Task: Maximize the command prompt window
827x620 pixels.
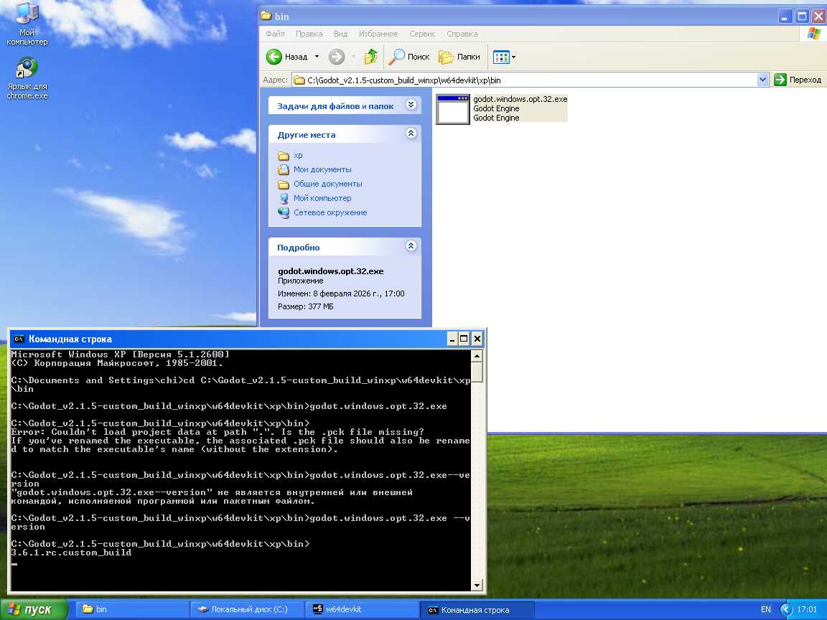Action: 464,339
